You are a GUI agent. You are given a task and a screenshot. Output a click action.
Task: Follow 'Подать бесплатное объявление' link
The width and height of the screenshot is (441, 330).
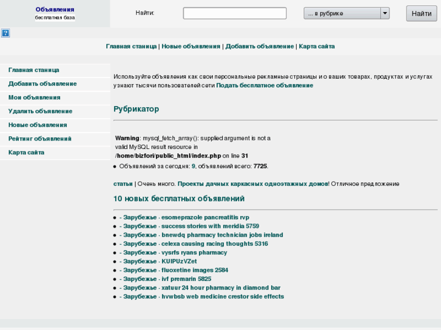[x=264, y=85]
